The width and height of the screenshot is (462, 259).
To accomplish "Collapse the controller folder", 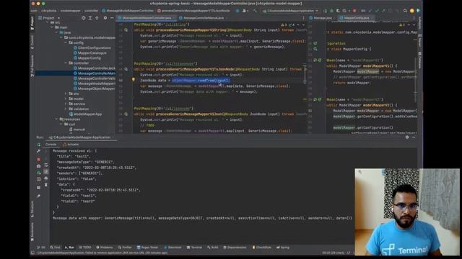I will coord(66,63).
